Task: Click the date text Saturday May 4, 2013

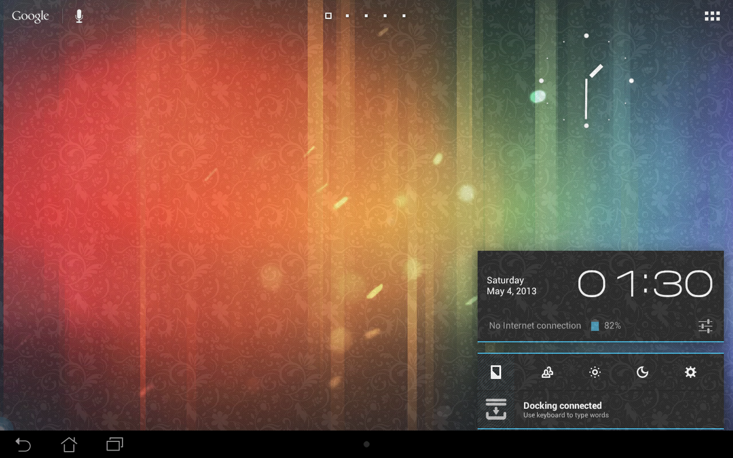Action: [511, 286]
